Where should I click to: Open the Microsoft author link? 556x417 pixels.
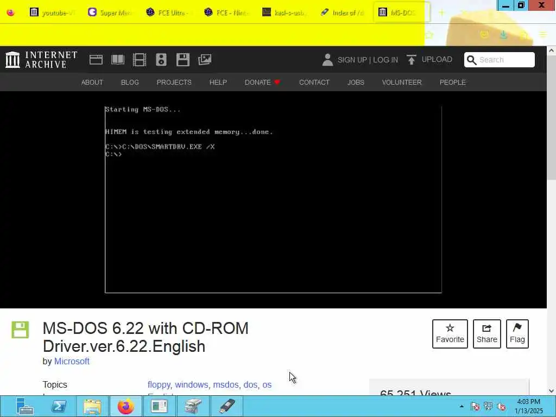(x=72, y=361)
